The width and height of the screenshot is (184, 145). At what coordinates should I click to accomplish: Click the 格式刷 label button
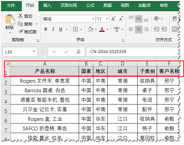(30, 32)
